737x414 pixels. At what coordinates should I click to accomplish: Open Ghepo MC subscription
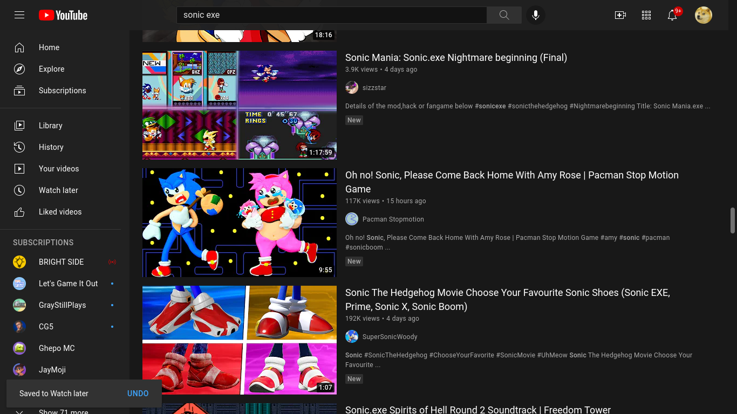tap(65, 348)
